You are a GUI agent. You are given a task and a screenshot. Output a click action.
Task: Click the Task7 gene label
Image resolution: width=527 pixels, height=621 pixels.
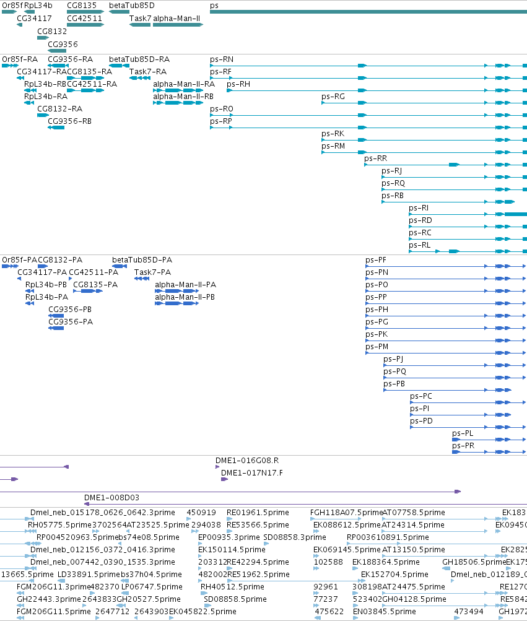click(141, 19)
